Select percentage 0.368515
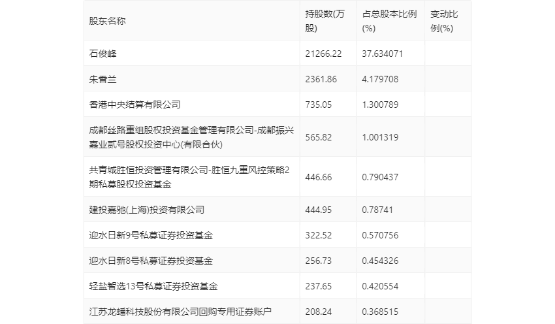This screenshot has width=555, height=324. click(x=380, y=312)
